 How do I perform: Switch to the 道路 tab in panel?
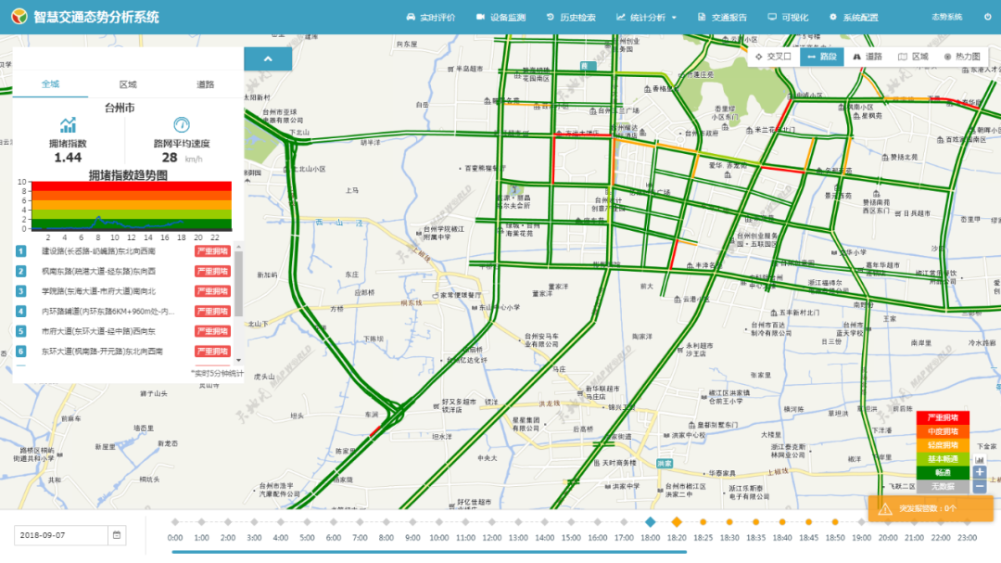coord(205,84)
